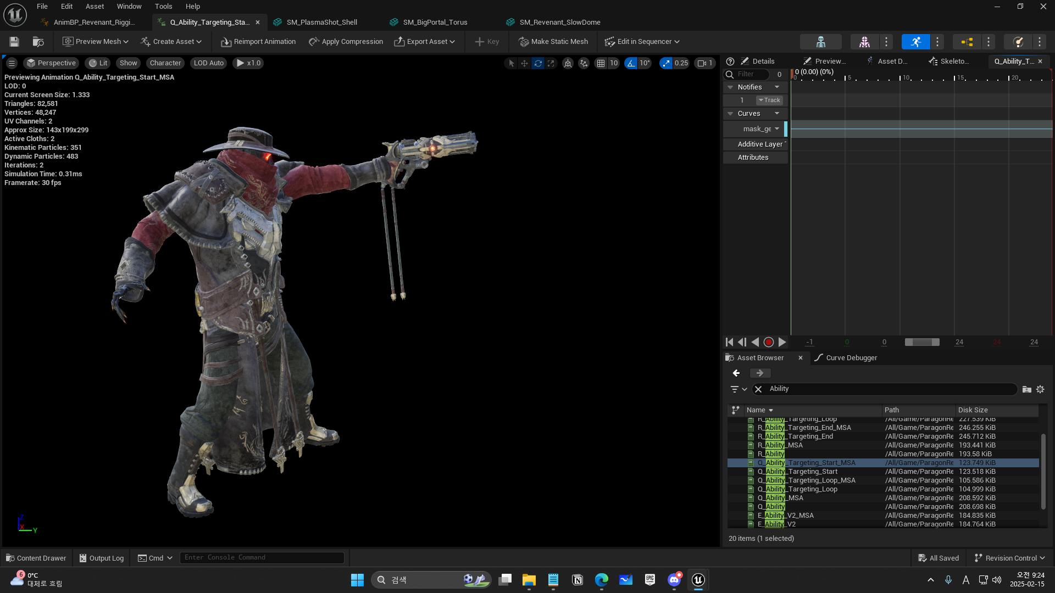Click the Make Static Mesh button
The height and width of the screenshot is (593, 1055).
click(553, 42)
